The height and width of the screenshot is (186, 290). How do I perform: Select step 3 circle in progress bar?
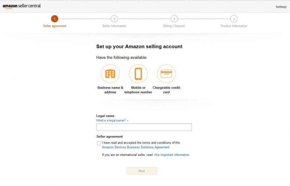pyautogui.click(x=174, y=19)
